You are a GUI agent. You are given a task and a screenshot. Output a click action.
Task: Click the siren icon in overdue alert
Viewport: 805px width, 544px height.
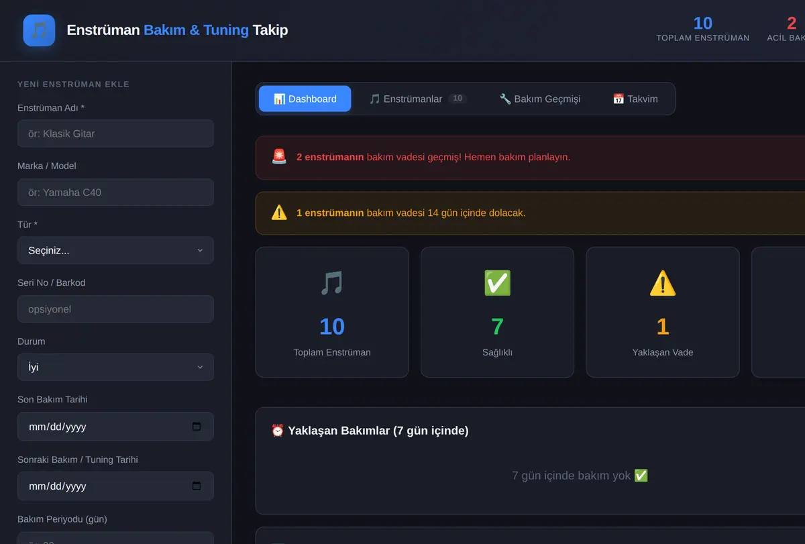[279, 157]
